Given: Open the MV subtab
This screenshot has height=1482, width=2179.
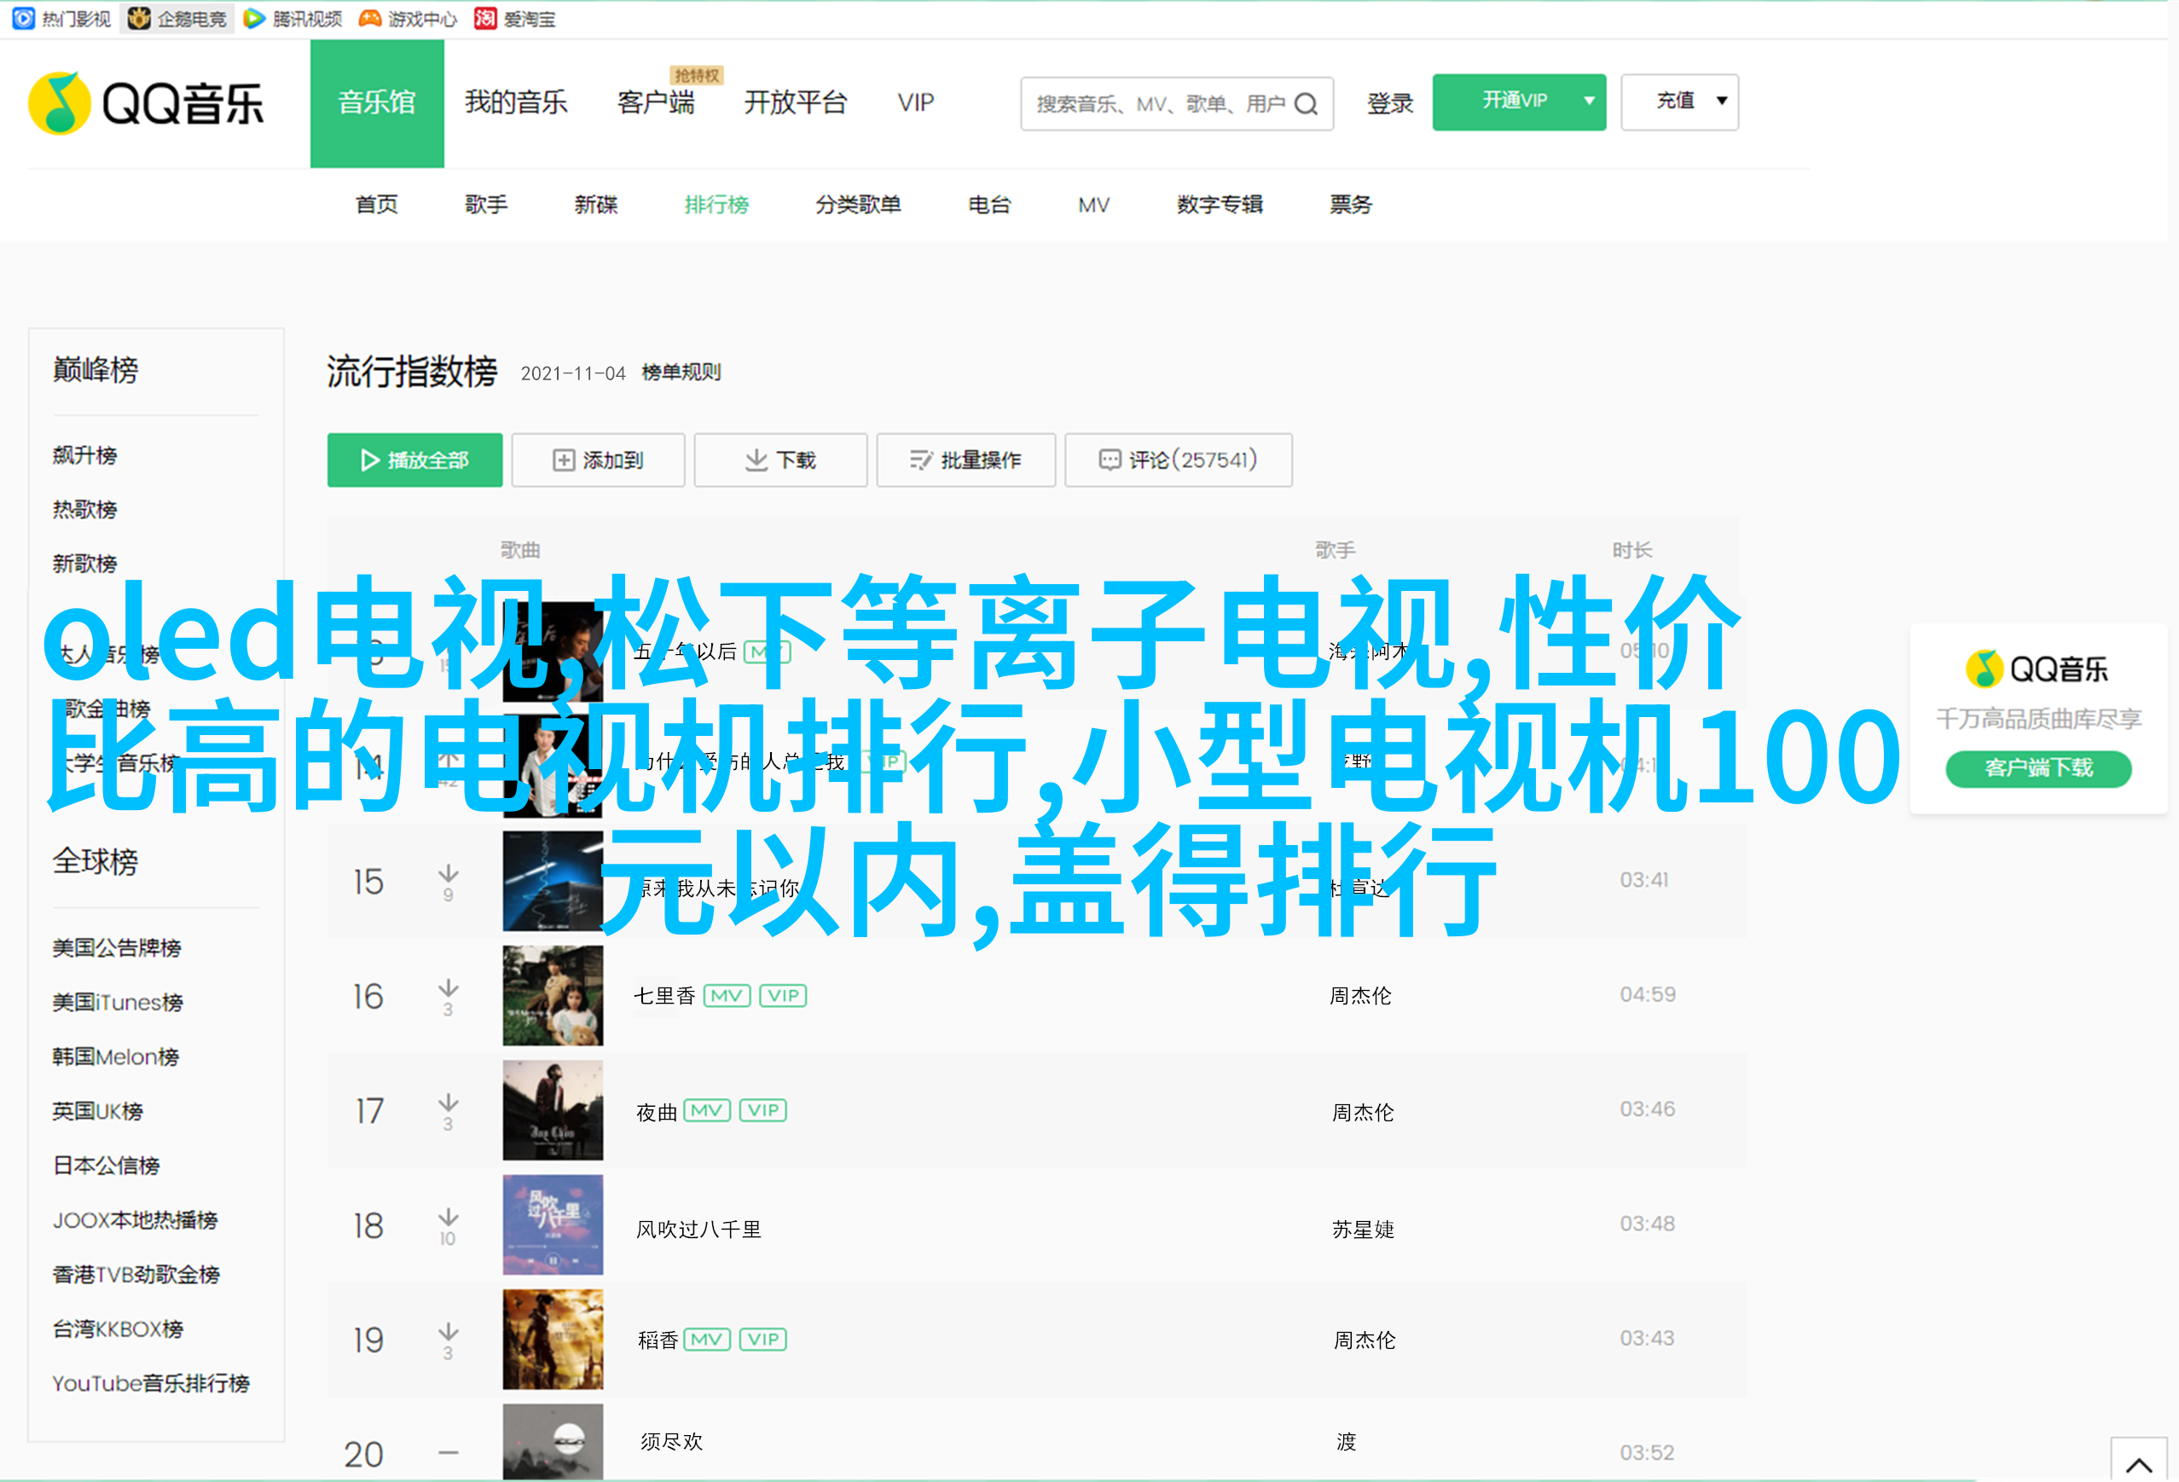Looking at the screenshot, I should pos(1093,205).
